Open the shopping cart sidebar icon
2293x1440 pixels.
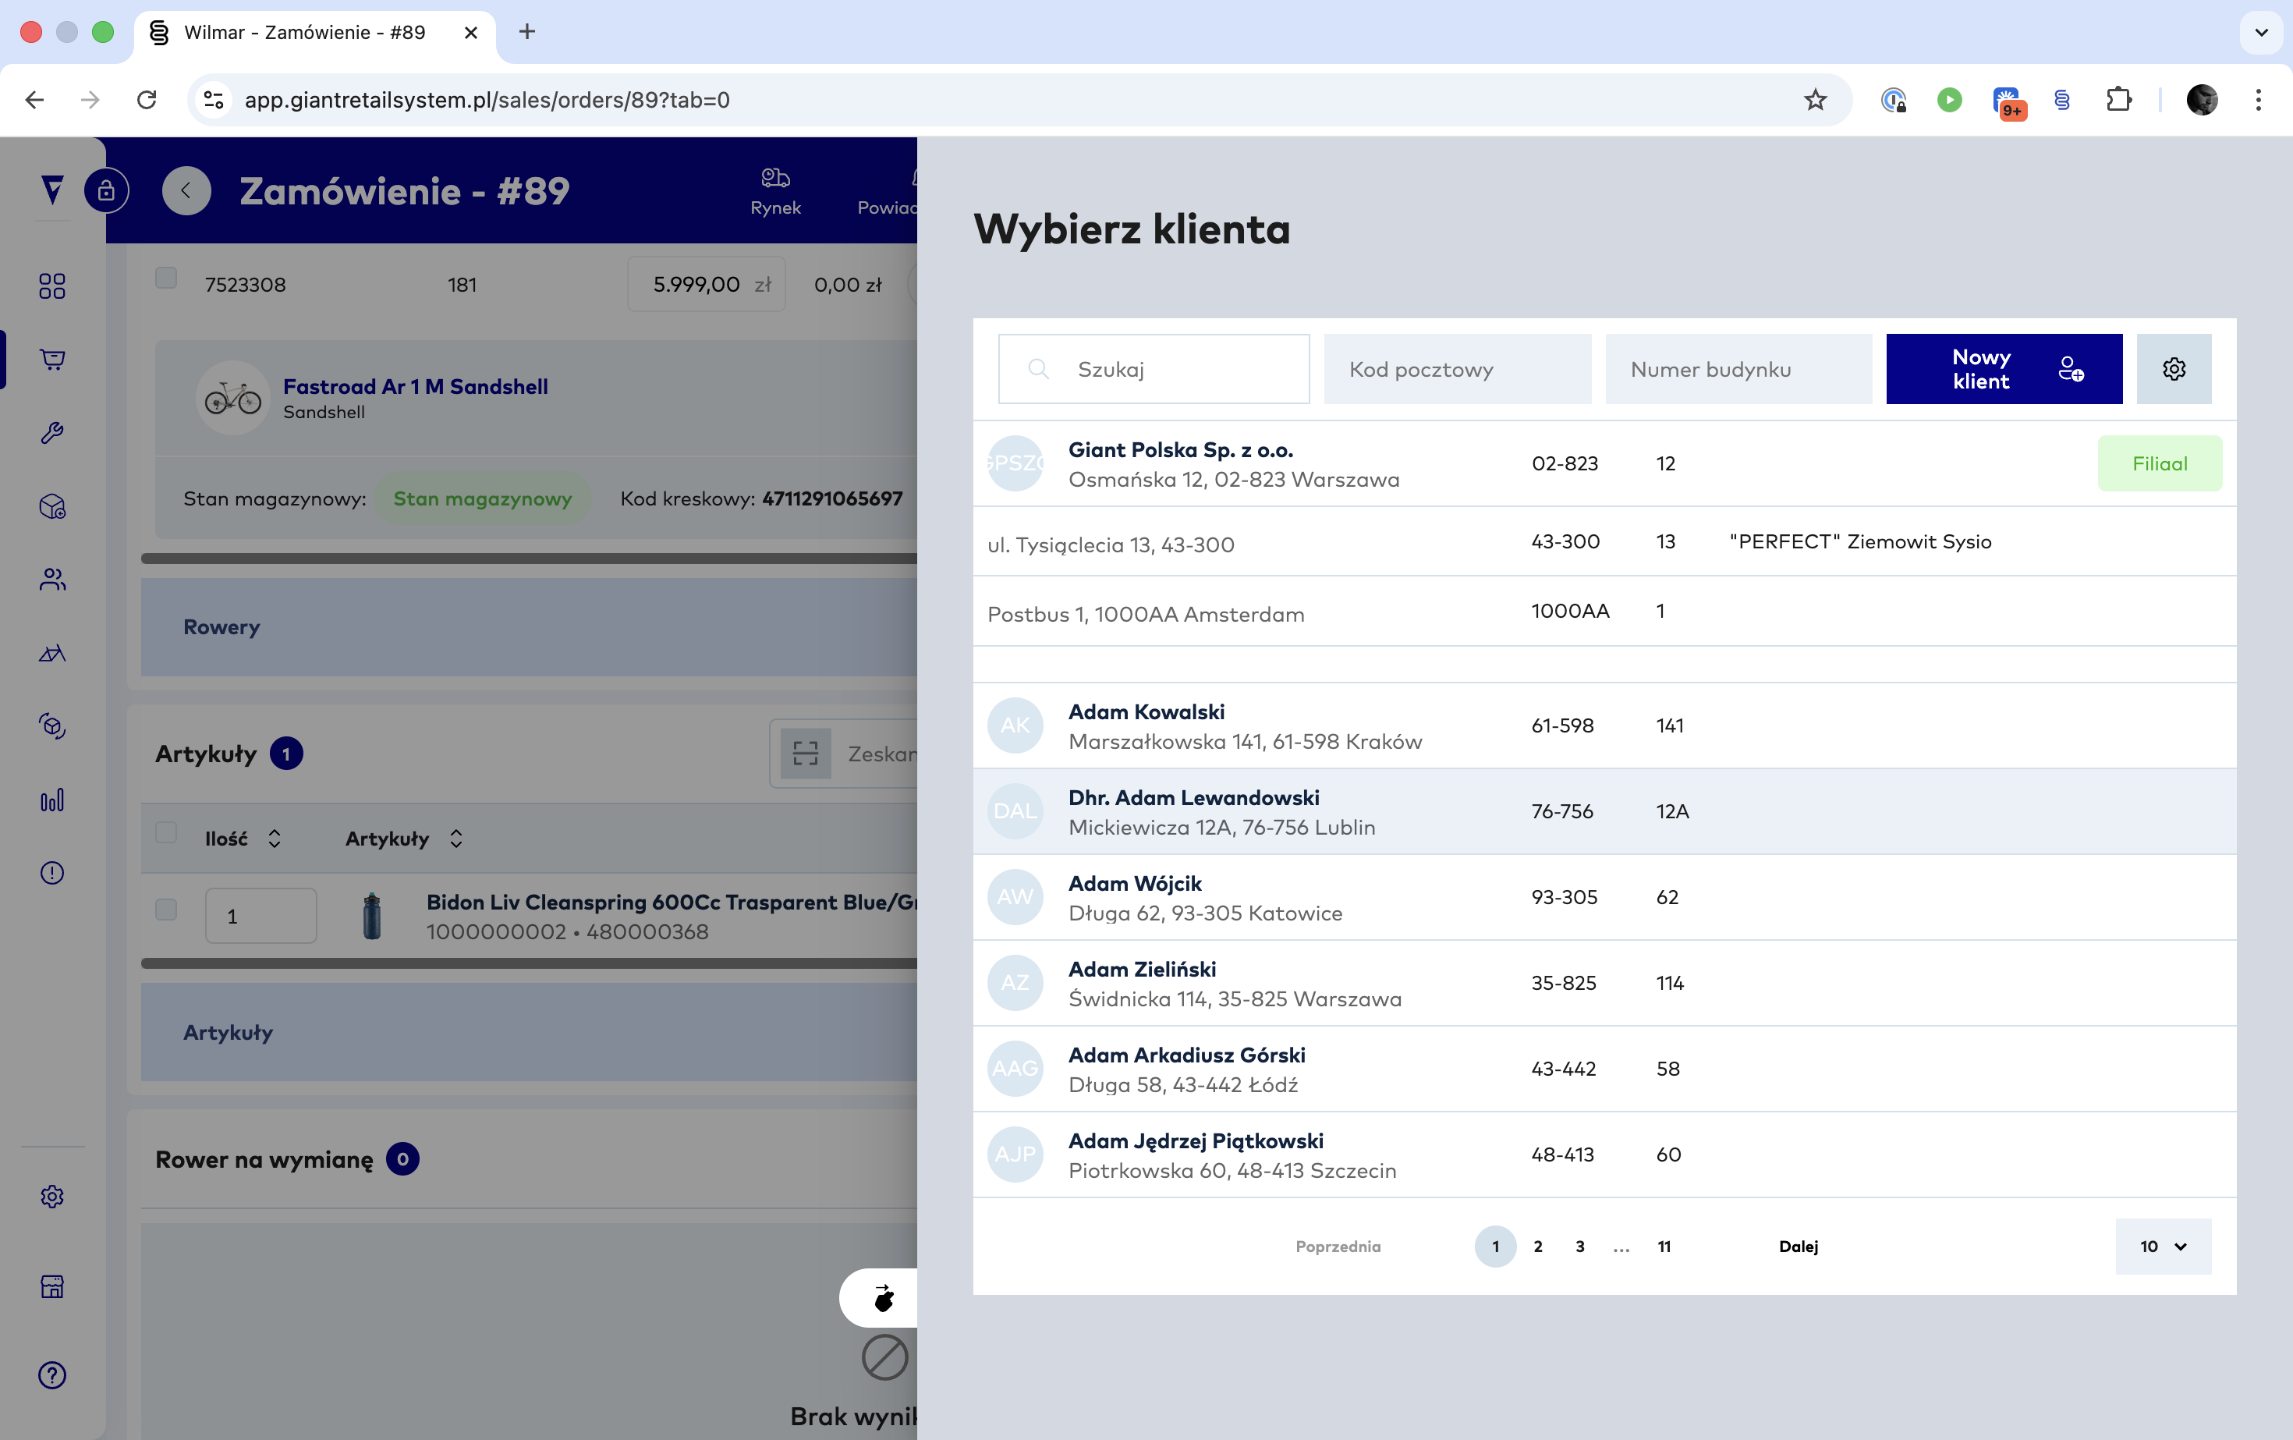52,359
